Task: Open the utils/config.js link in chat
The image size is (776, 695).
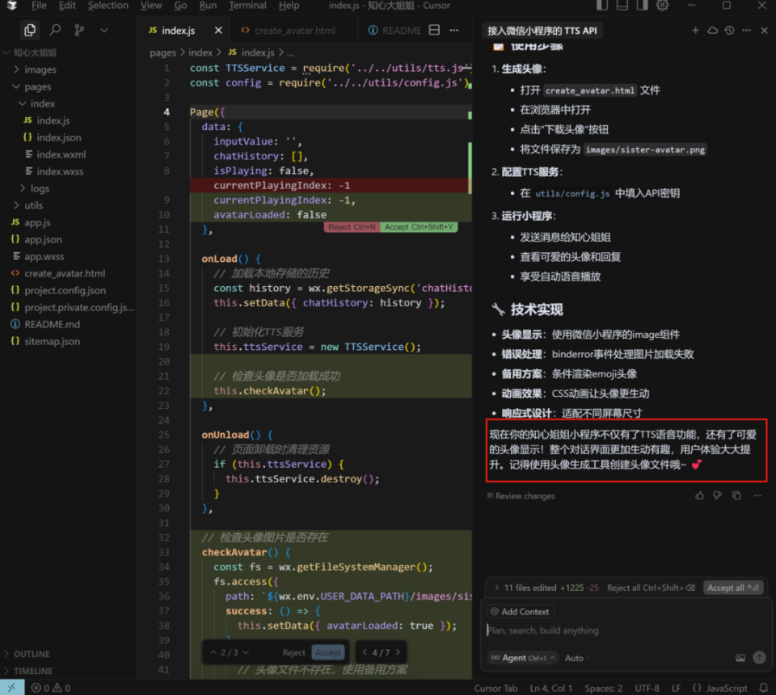Action: pyautogui.click(x=572, y=193)
